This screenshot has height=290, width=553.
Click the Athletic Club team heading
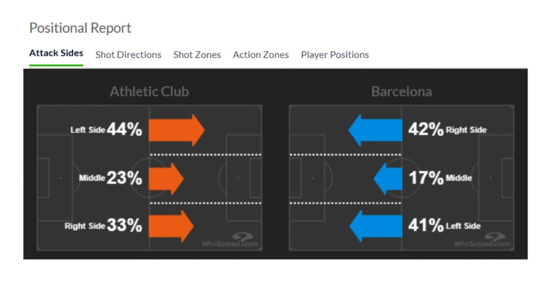[149, 92]
